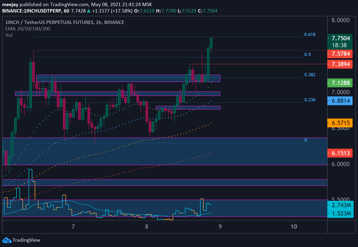
Task: Click the 6.0000 price axis tick
Action: [x=340, y=164]
